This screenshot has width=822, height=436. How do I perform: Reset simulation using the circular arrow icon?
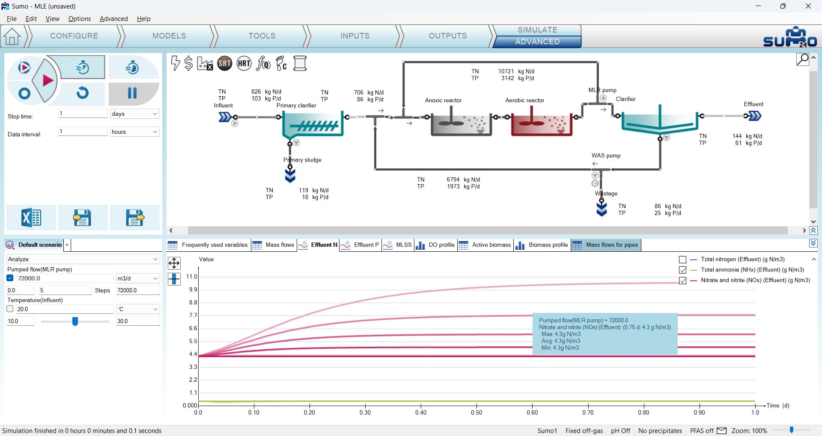point(83,93)
